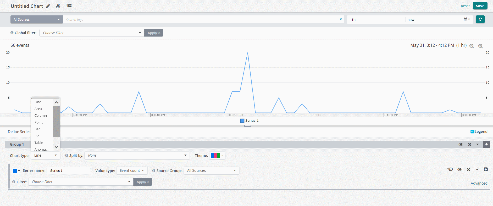Click the Split by info icon
Image resolution: width=493 pixels, height=206 pixels.
pyautogui.click(x=67, y=156)
